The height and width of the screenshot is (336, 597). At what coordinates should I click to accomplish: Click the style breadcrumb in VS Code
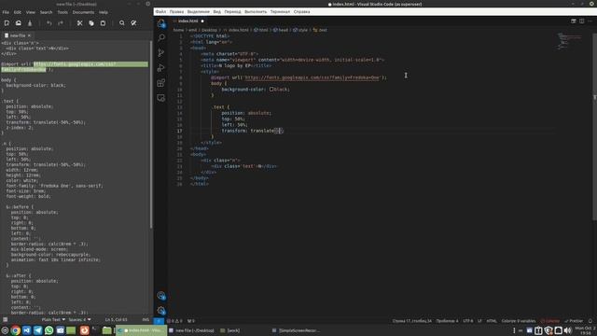(300, 30)
